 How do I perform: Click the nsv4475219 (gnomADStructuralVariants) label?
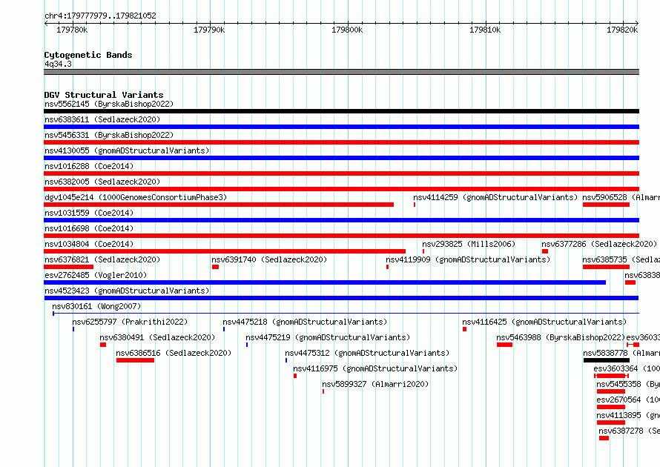pyautogui.click(x=328, y=337)
